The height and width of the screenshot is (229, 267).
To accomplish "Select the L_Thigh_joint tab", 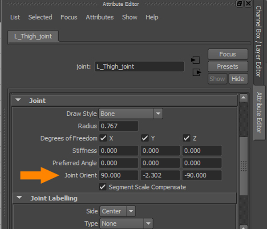I will 33,36.
